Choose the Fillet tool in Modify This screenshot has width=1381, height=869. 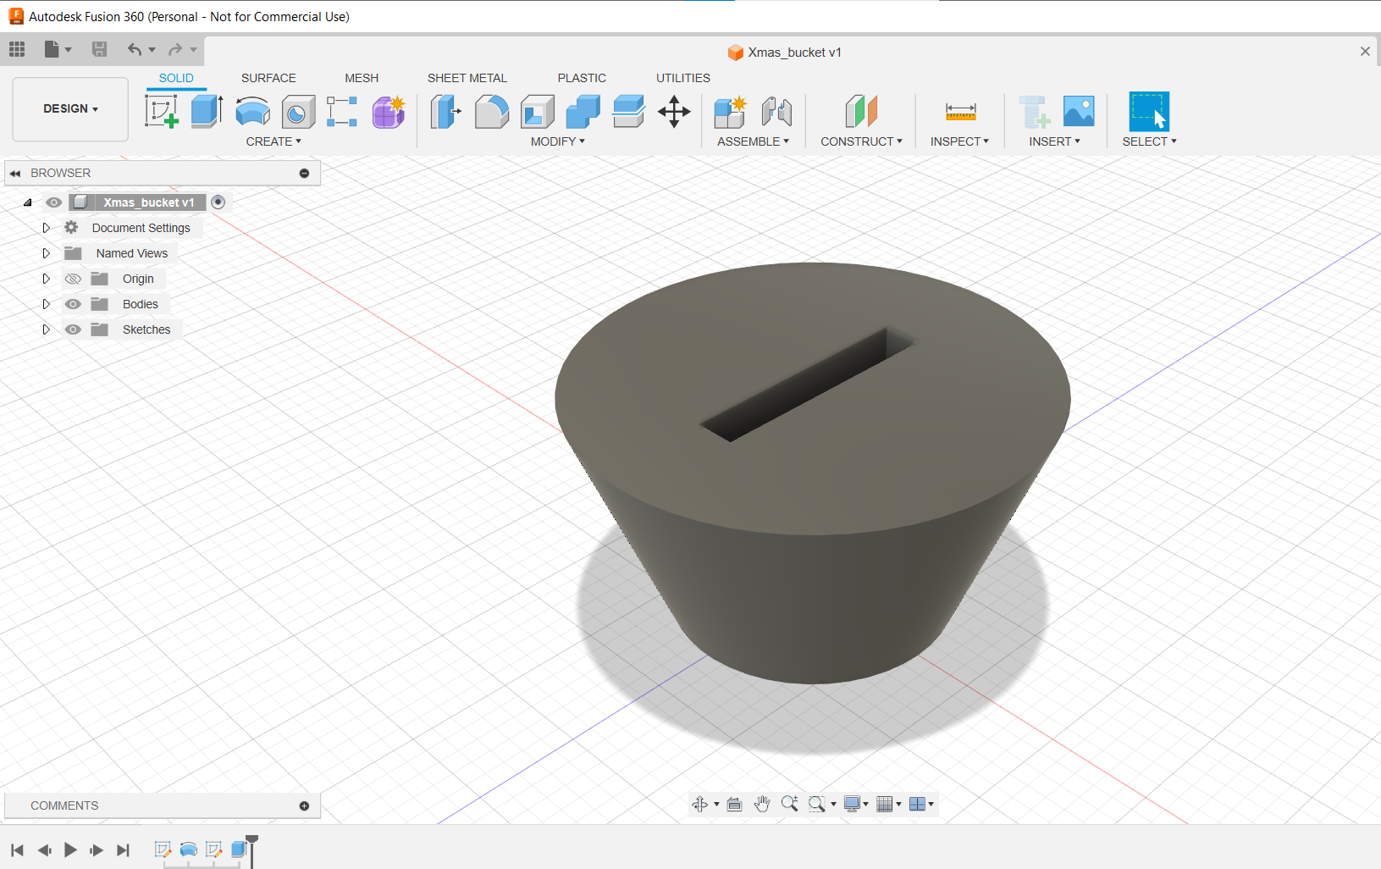pos(491,111)
